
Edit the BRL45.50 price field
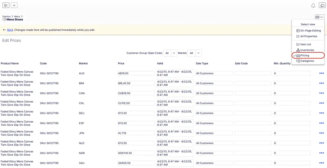[136, 83]
